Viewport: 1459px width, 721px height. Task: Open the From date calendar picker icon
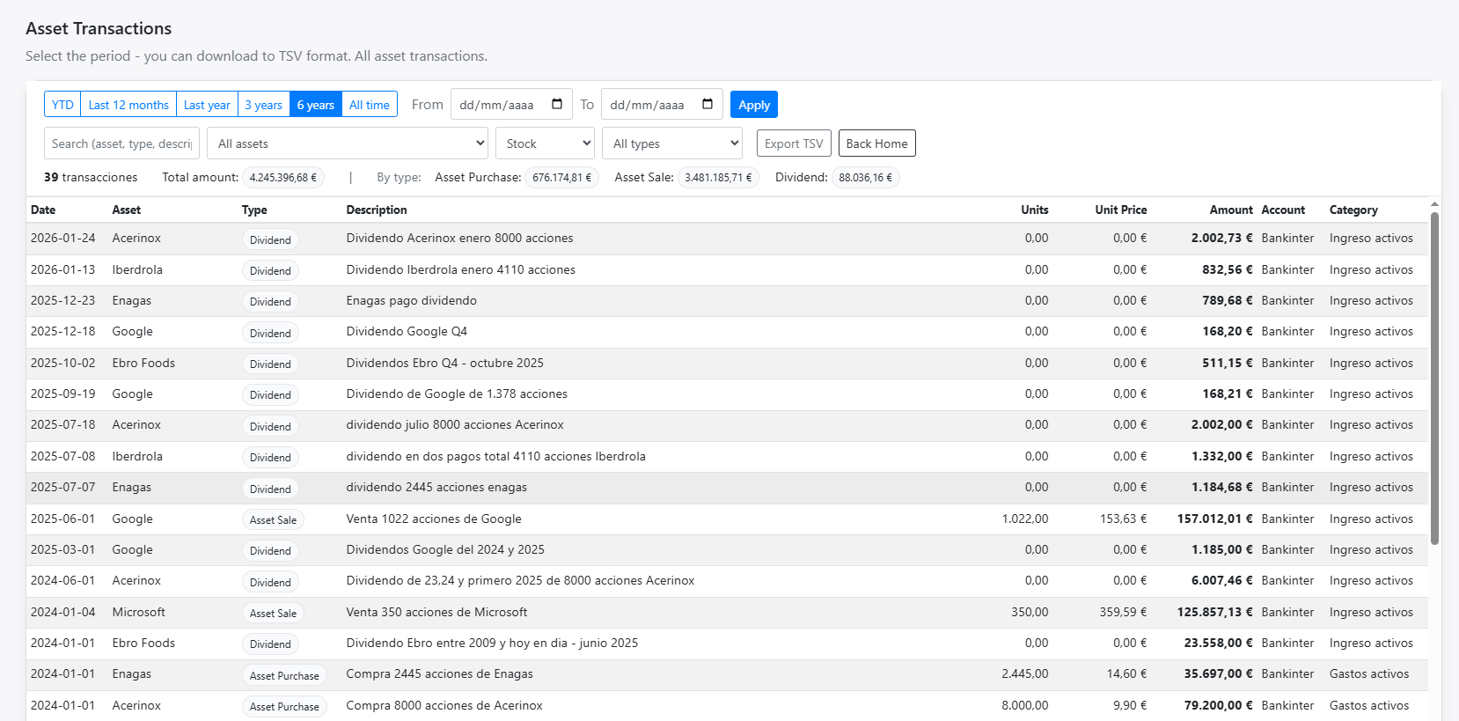click(x=557, y=104)
